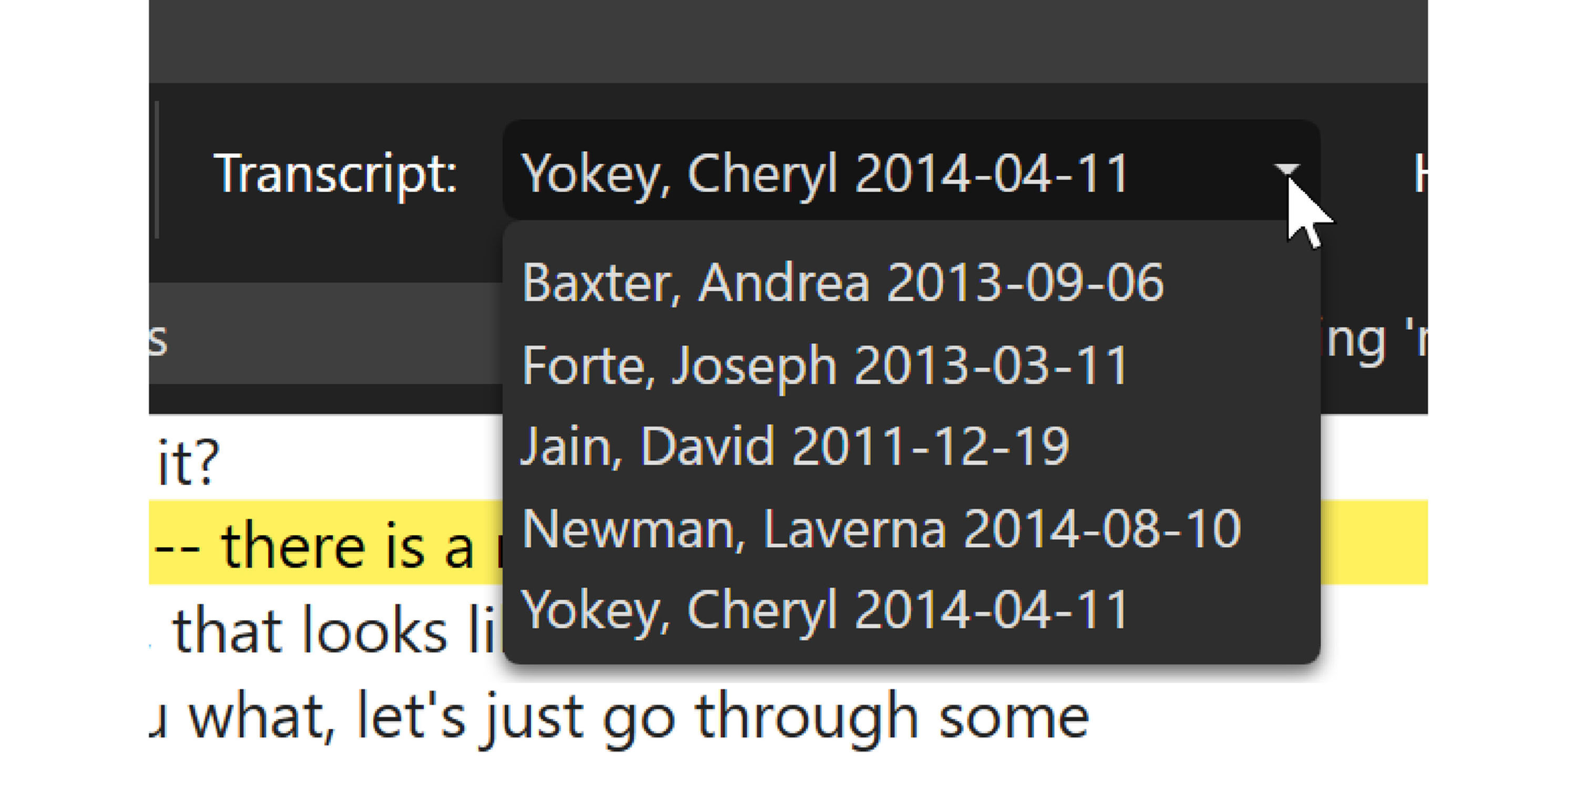Pick the Jain, David 2011-12-19 transcript

tap(795, 447)
